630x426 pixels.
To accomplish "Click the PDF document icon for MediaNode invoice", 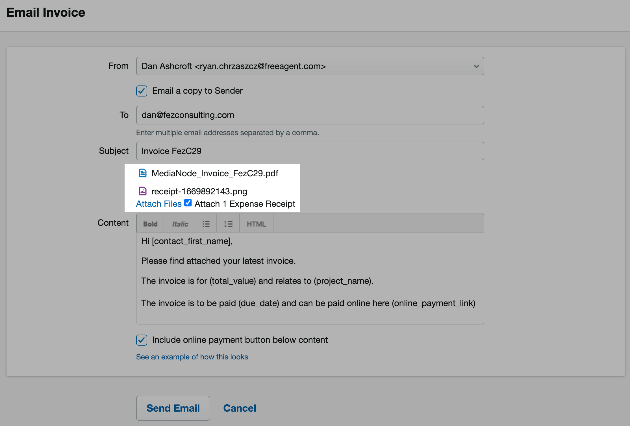I will click(143, 173).
